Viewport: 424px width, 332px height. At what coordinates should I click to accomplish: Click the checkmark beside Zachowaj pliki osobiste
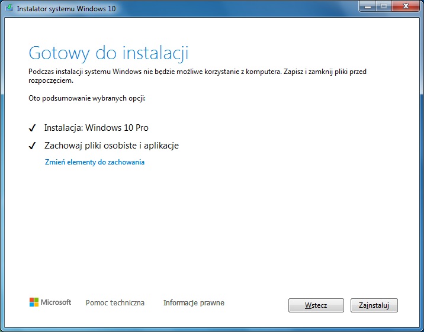pyautogui.click(x=33, y=146)
